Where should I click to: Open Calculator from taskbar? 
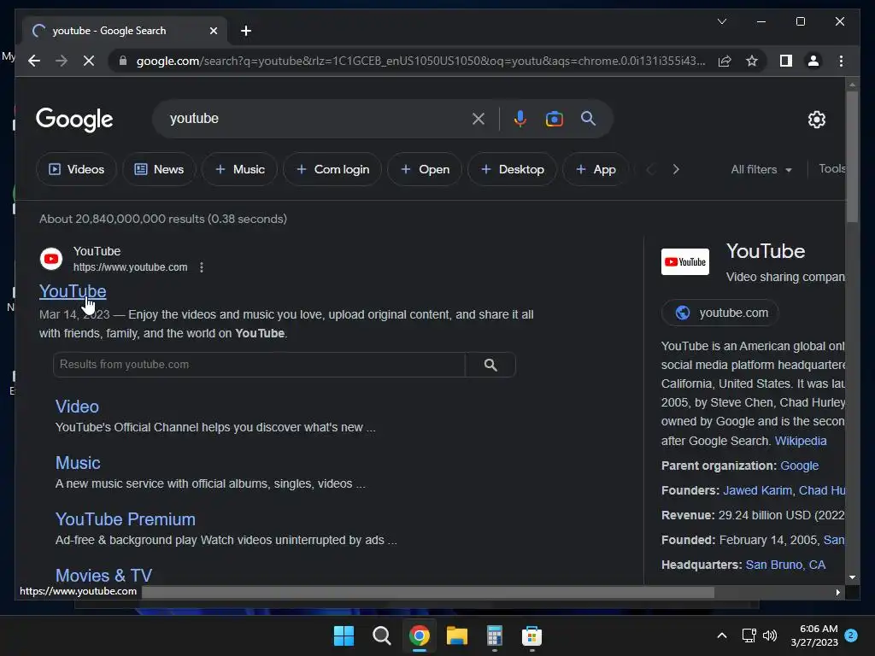pos(495,635)
